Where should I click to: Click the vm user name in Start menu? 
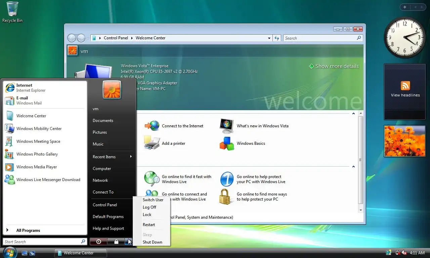click(x=96, y=109)
